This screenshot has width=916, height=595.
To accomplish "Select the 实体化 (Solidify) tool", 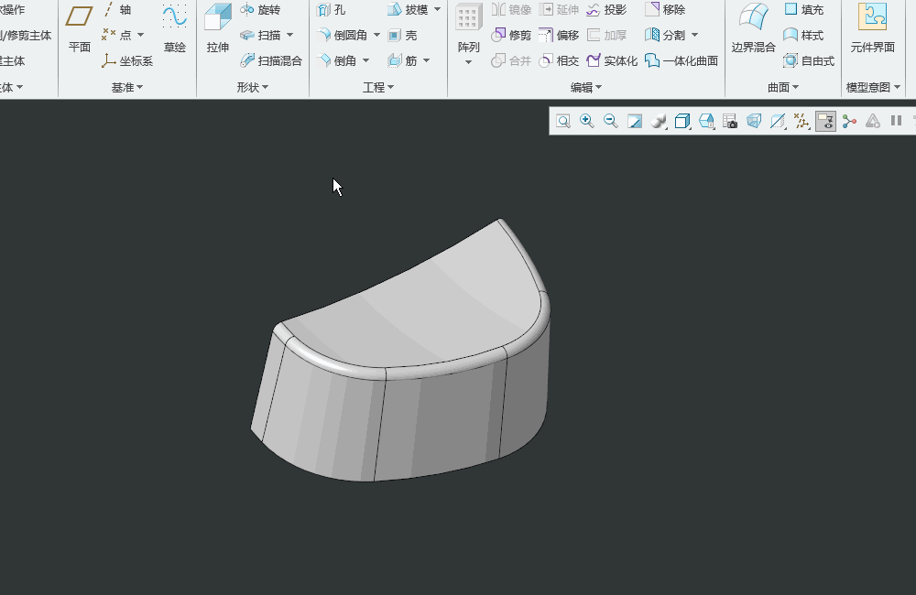I will click(x=612, y=60).
